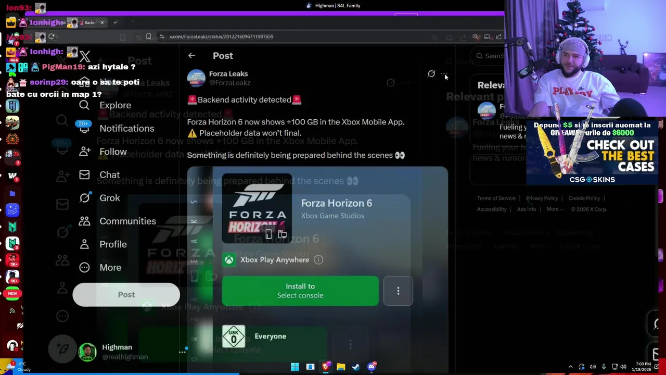This screenshot has width=666, height=375.
Task: Open the Windows Start button
Action: click(x=295, y=367)
